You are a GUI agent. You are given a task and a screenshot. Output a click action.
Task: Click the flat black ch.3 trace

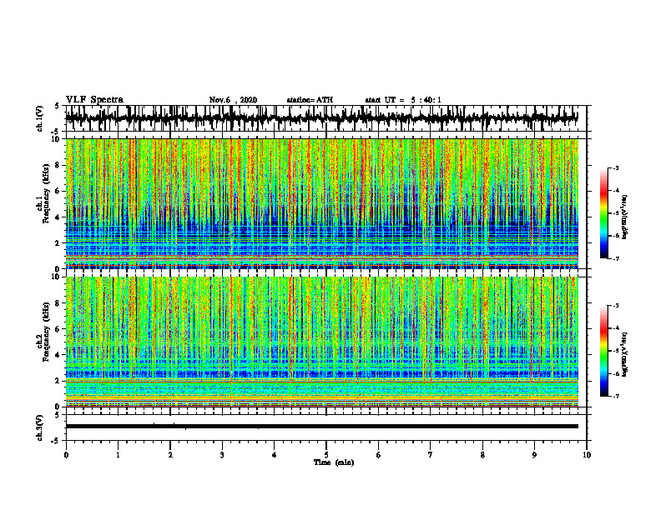(321, 427)
